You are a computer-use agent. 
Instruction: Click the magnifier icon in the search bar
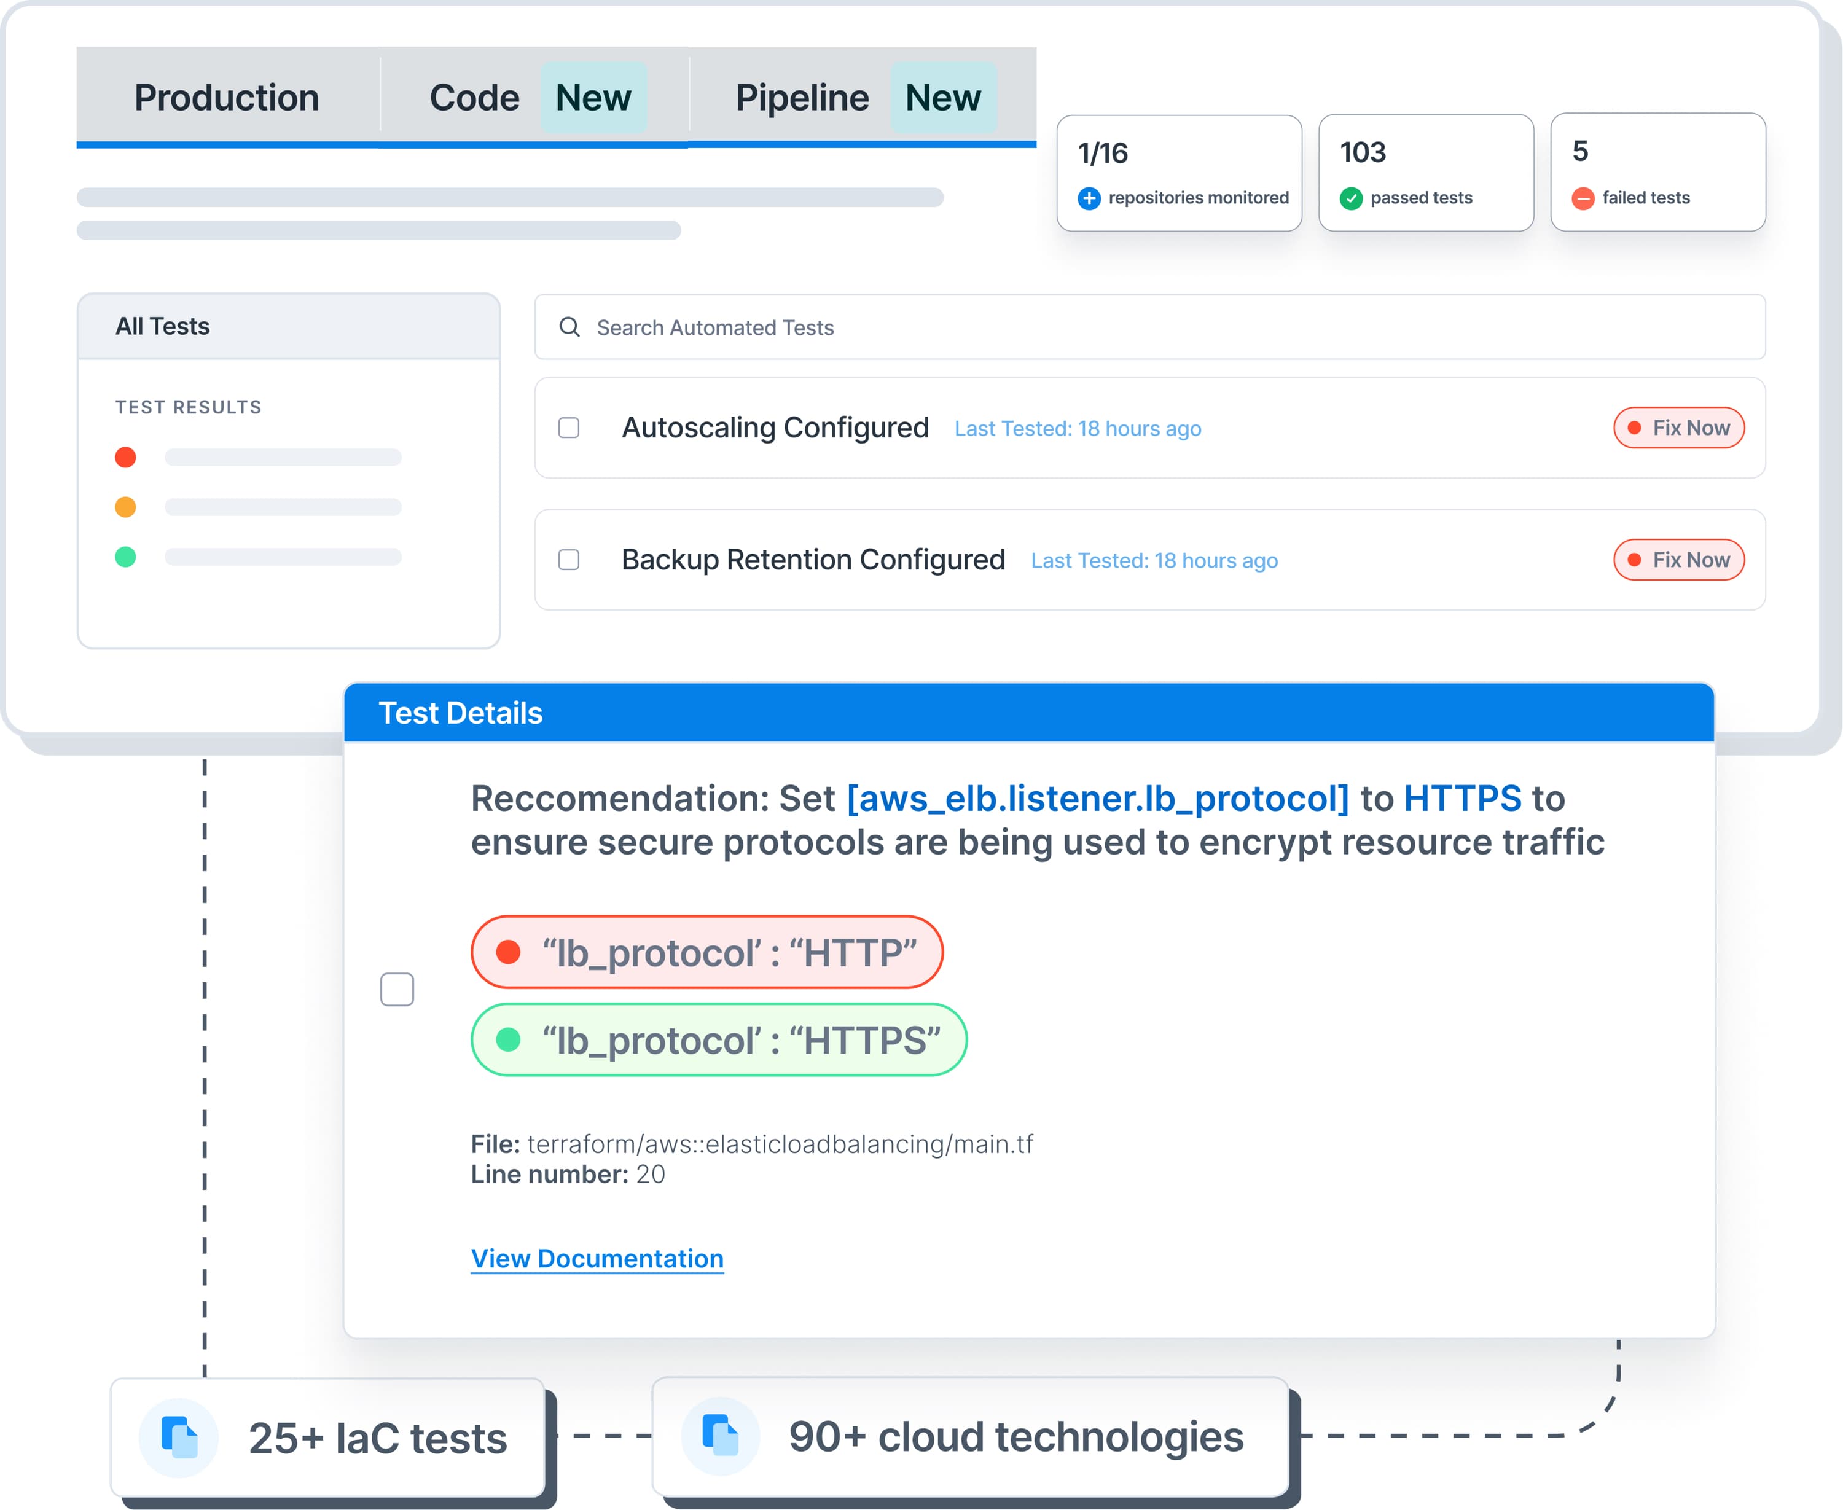tap(569, 327)
